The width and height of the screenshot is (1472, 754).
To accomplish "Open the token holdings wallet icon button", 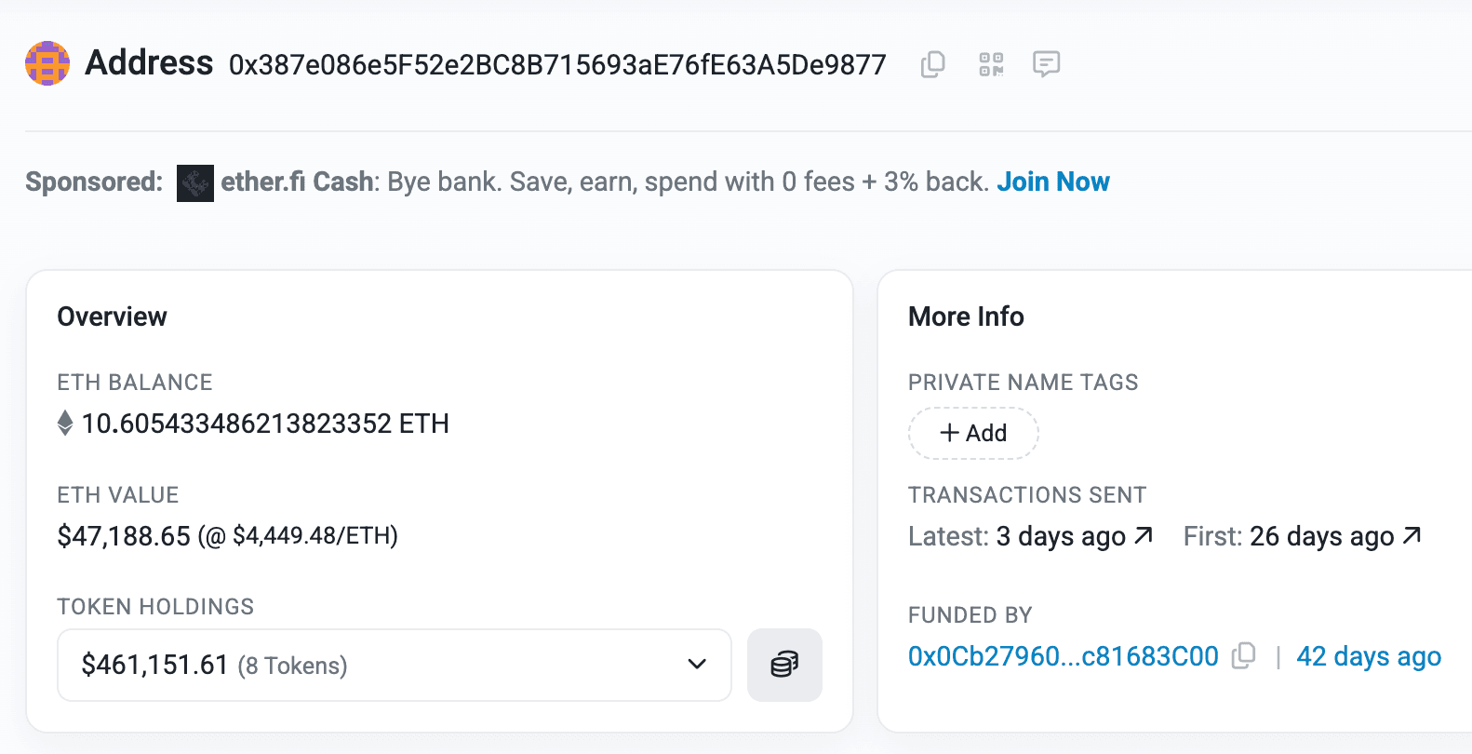I will coord(784,665).
